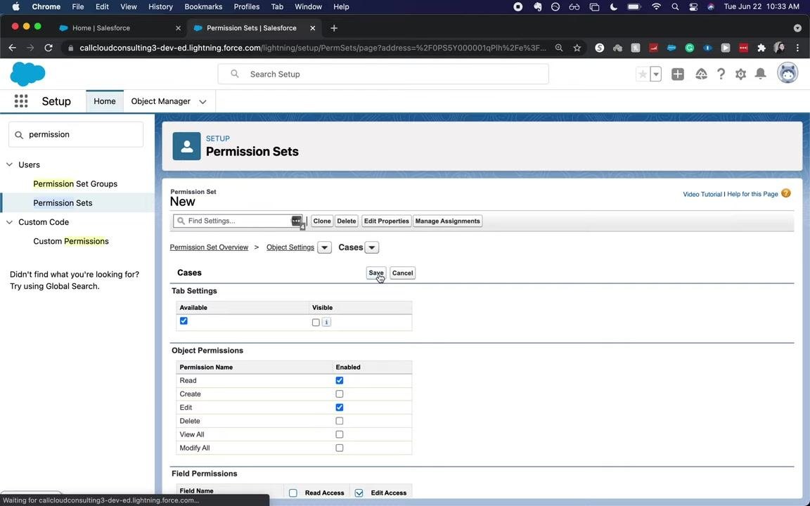Open the Profiles menu
This screenshot has width=810, height=506.
pyautogui.click(x=246, y=7)
